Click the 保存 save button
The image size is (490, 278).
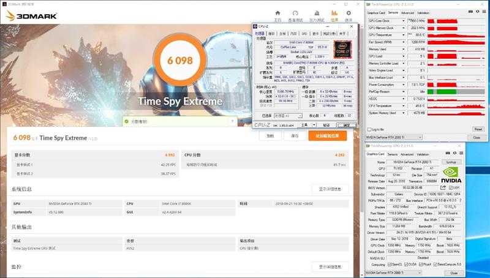tap(295, 136)
